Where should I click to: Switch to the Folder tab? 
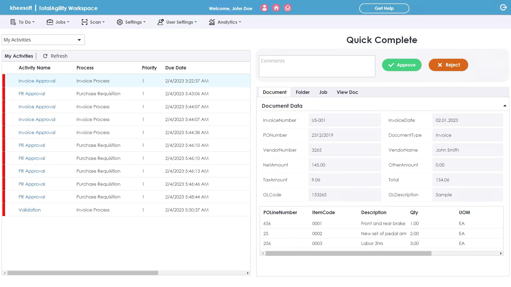(x=303, y=92)
